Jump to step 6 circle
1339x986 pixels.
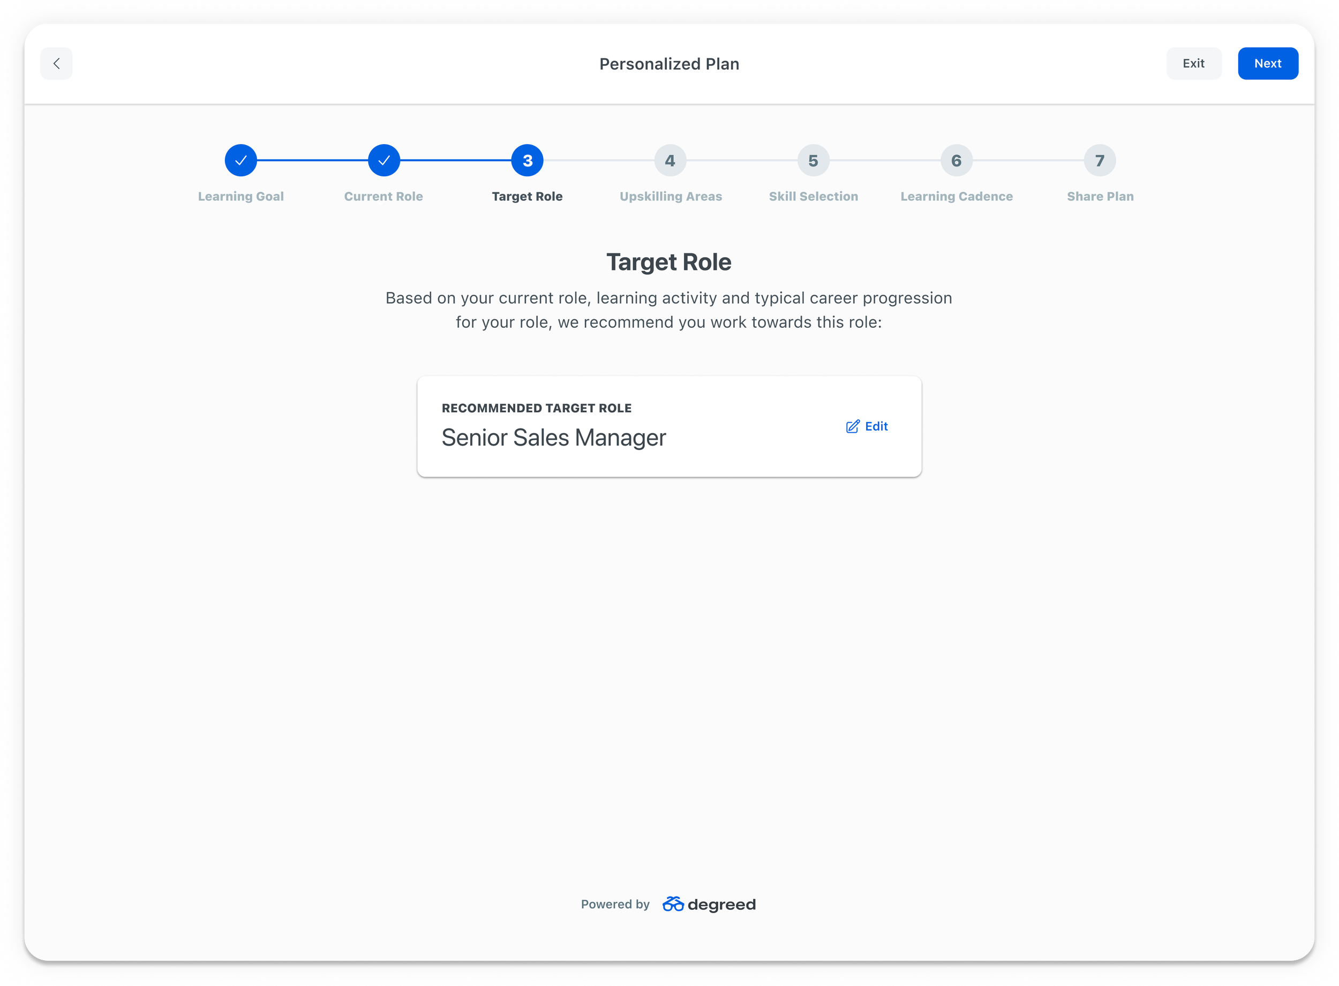coord(957,161)
